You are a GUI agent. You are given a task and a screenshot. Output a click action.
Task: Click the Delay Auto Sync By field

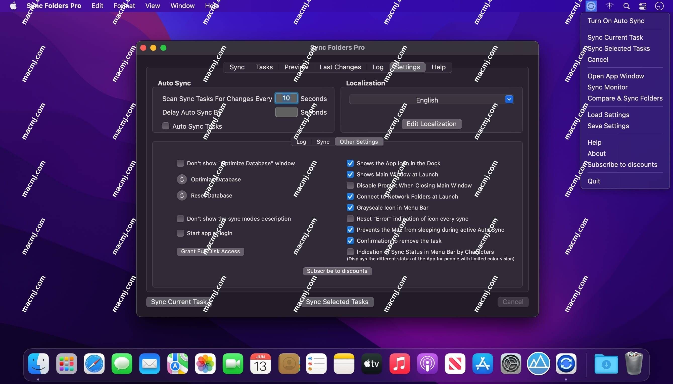coord(286,112)
